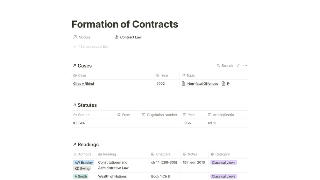Click the Contract Law page icon
The width and height of the screenshot is (320, 180).
(117, 37)
